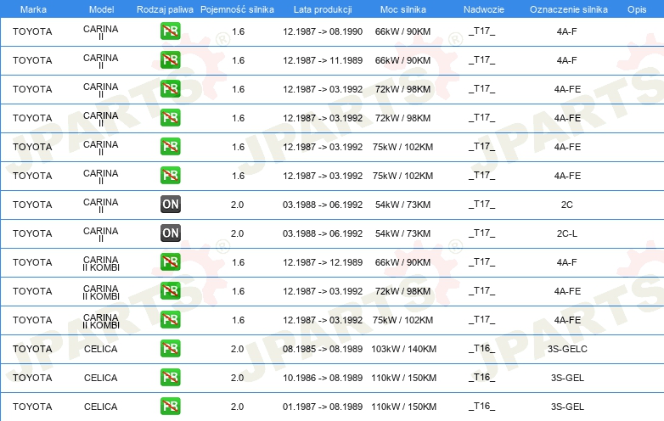
Task: Click petrol icon for Carina II Kombi 4A-F
Action: (170, 261)
